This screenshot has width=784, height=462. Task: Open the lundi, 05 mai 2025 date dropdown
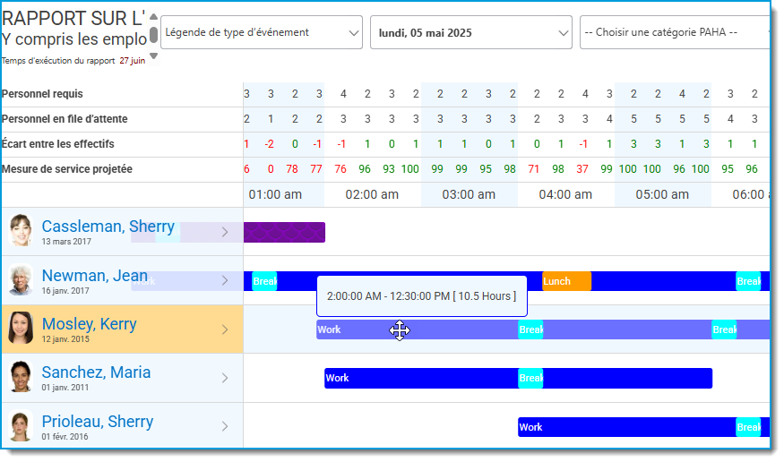point(471,32)
